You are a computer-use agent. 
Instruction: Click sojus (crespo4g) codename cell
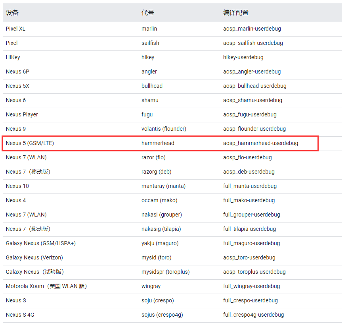tap(162, 315)
